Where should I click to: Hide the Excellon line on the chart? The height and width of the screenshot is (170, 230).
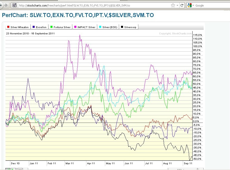click(x=39, y=27)
